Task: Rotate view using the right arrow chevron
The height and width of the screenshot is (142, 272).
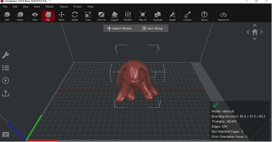Action: [261, 32]
